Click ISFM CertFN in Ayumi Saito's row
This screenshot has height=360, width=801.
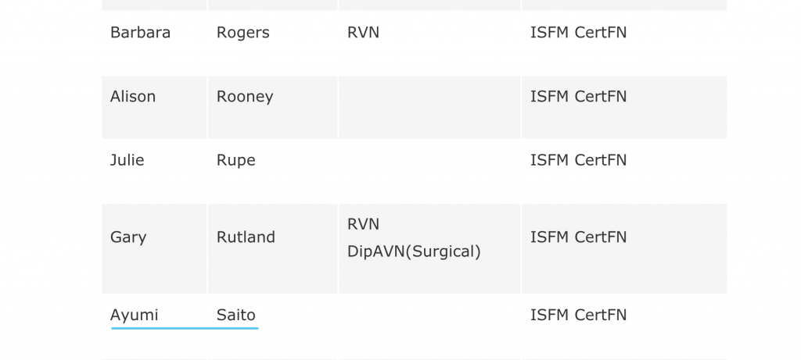pyautogui.click(x=578, y=315)
